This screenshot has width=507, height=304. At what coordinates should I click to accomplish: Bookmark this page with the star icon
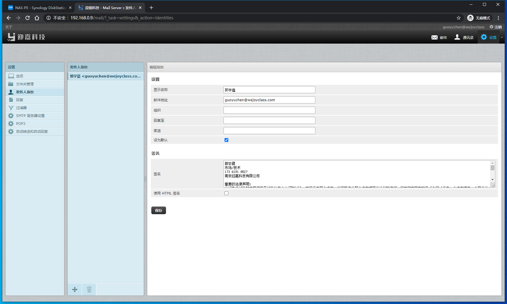point(458,18)
